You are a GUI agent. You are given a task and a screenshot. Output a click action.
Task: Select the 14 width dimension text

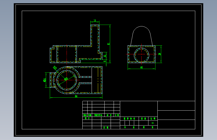point(95,20)
